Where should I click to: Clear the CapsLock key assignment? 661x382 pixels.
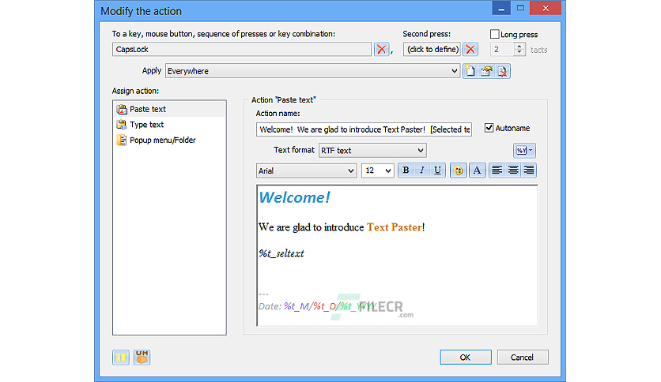[x=382, y=49]
